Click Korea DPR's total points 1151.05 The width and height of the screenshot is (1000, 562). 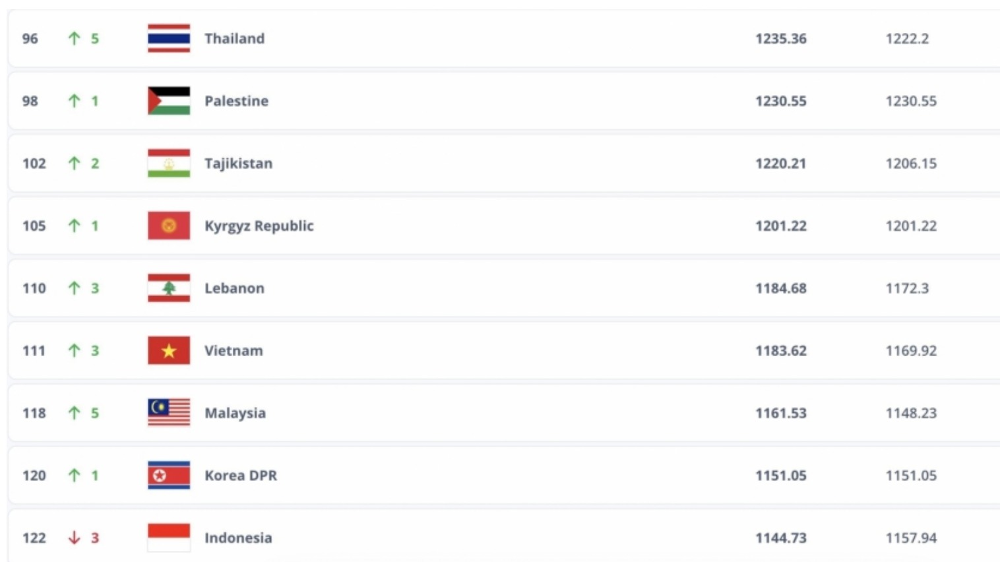point(781,476)
